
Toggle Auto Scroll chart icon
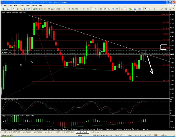[122, 9]
